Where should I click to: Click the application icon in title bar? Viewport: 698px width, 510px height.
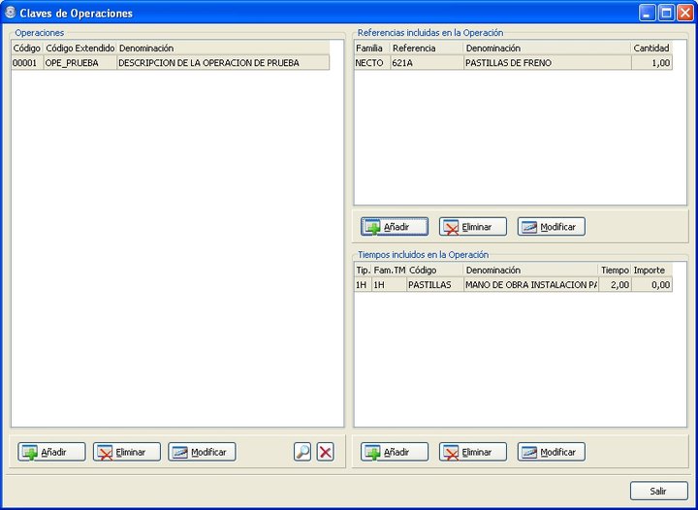coord(10,13)
